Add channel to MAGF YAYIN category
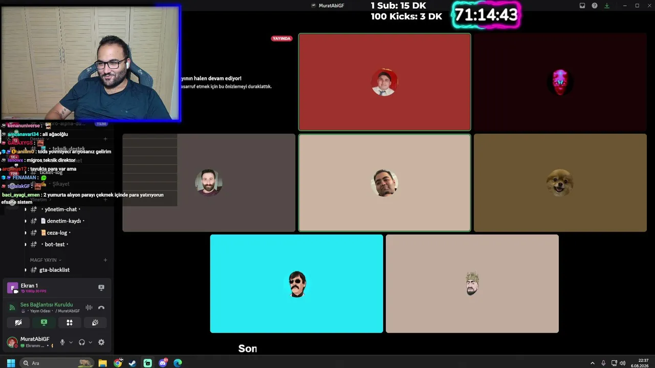This screenshot has width=655, height=368. point(105,260)
